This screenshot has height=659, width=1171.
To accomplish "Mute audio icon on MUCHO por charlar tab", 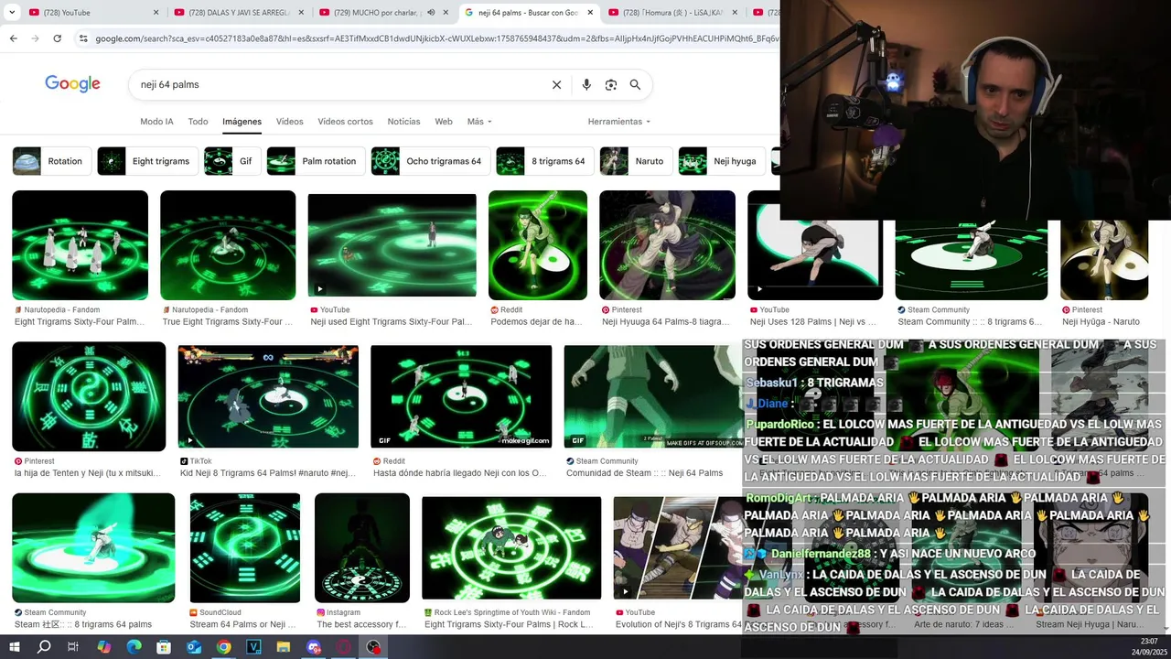I will pyautogui.click(x=431, y=13).
